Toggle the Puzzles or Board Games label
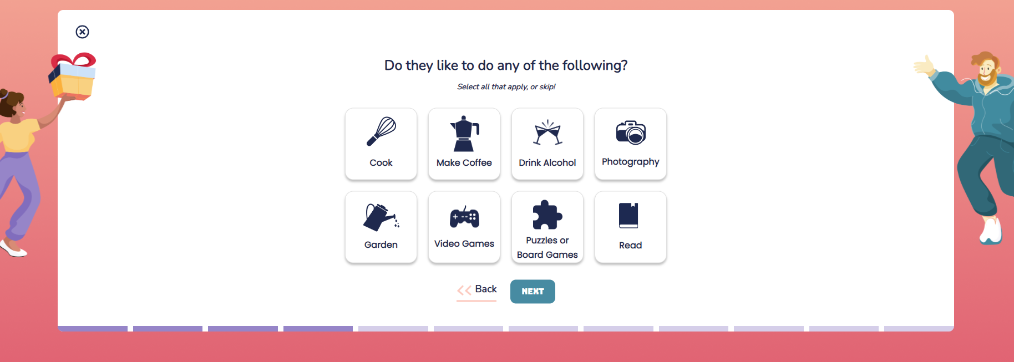This screenshot has height=362, width=1014. [547, 248]
